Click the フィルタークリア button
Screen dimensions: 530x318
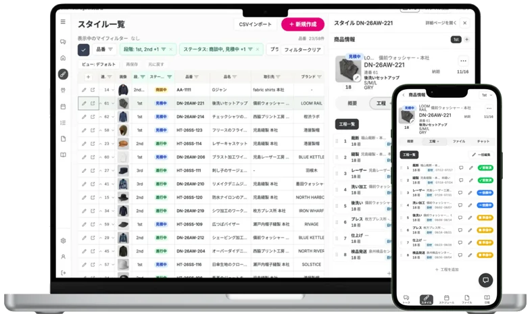[x=302, y=50]
